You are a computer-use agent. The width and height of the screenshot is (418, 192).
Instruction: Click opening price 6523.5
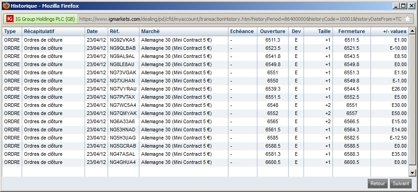[273, 48]
